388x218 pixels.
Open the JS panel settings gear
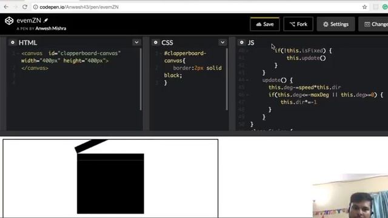coord(241,42)
